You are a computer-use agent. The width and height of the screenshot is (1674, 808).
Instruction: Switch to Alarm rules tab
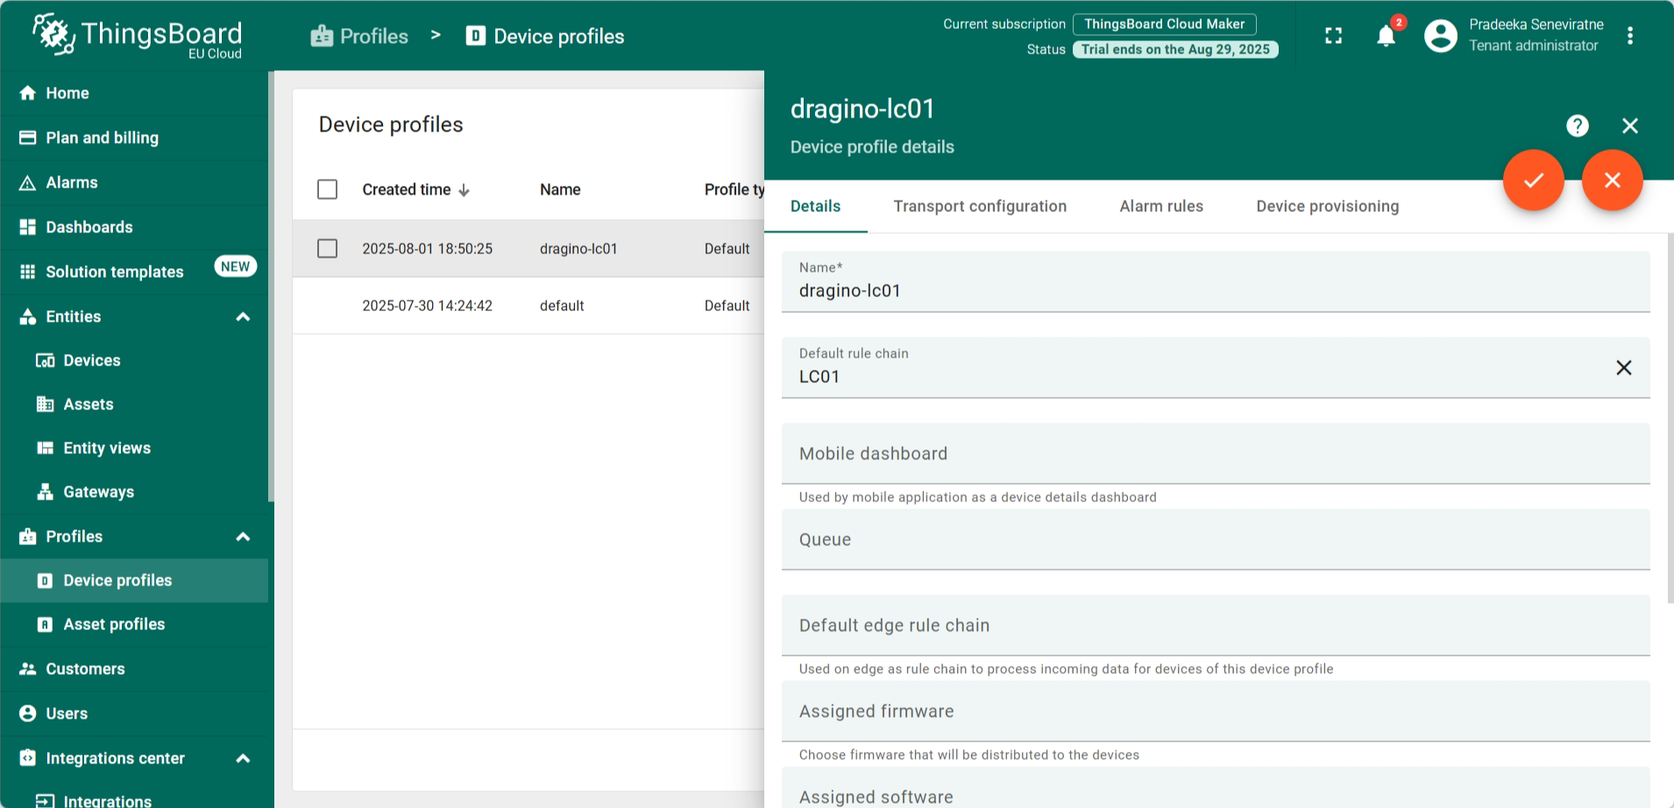(x=1161, y=207)
